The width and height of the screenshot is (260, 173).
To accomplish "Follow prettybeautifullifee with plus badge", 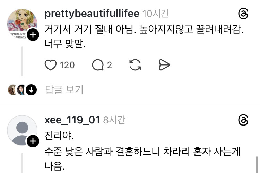I will tap(33, 35).
